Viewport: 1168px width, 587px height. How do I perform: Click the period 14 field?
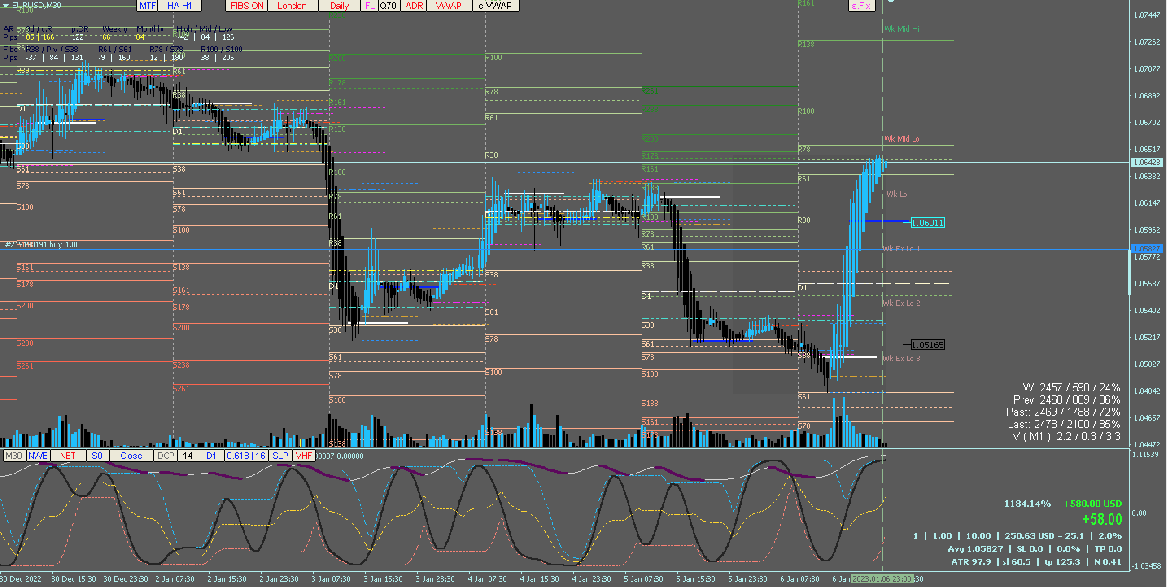point(188,456)
